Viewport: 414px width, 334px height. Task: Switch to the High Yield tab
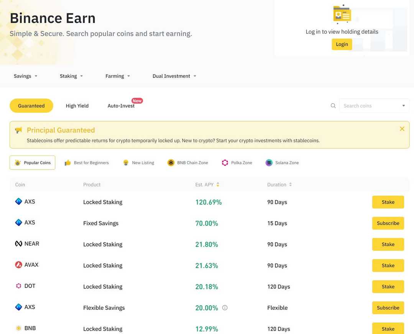pyautogui.click(x=77, y=105)
